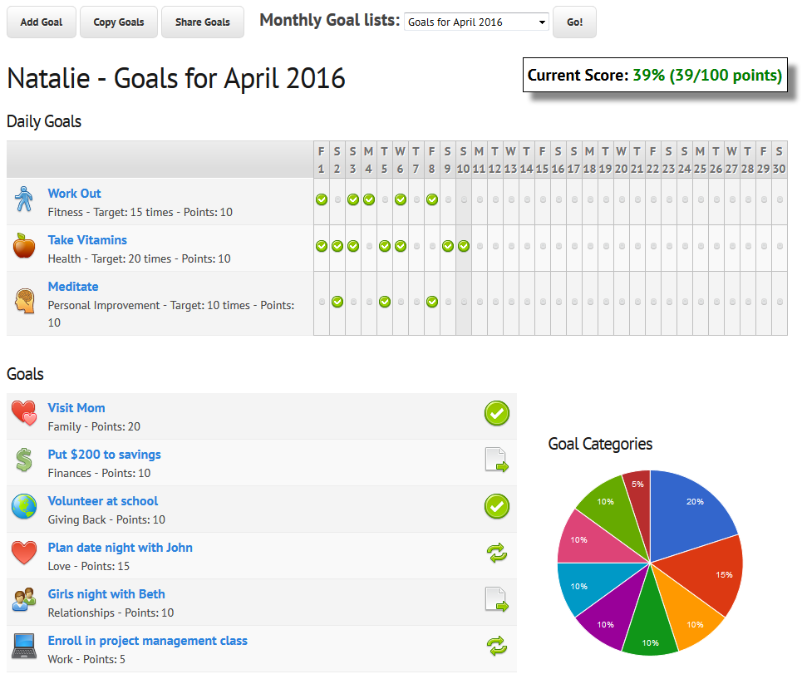This screenshot has width=802, height=679.
Task: Click the laptop icon for project management class
Action: 23,646
